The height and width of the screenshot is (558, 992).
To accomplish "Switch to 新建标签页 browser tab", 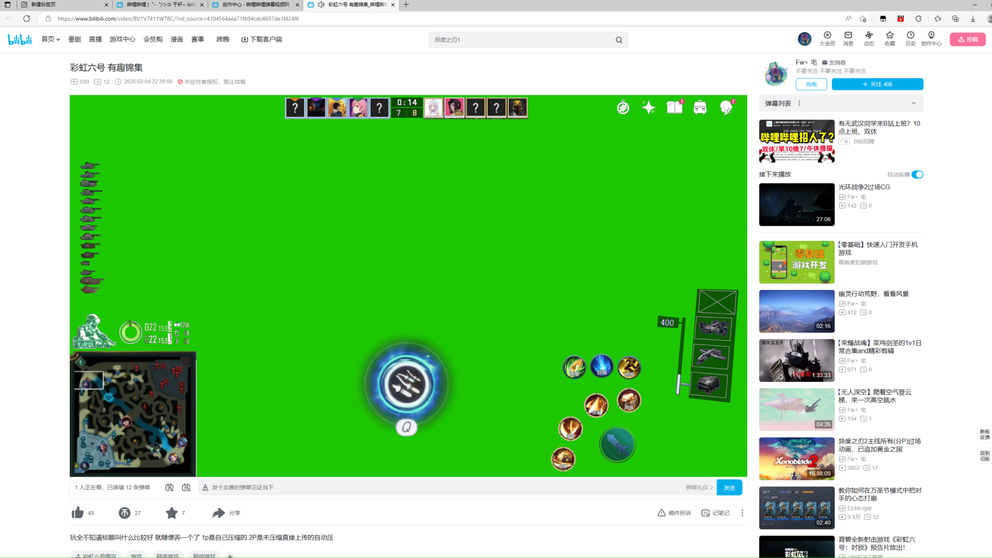I will click(x=64, y=5).
